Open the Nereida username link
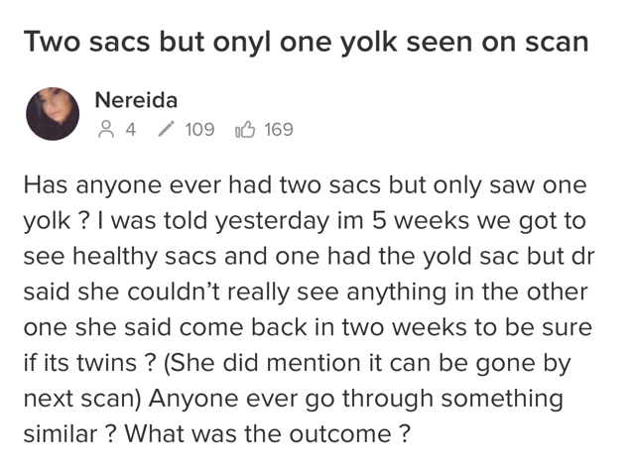Viewport: 635px width, 470px height. click(136, 100)
